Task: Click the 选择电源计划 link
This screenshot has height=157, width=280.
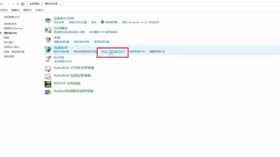Action: pos(137,51)
